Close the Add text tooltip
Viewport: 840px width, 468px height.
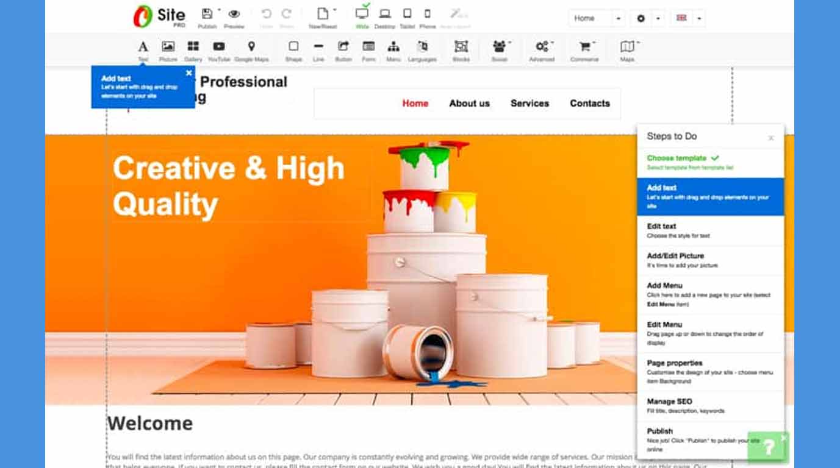[188, 73]
